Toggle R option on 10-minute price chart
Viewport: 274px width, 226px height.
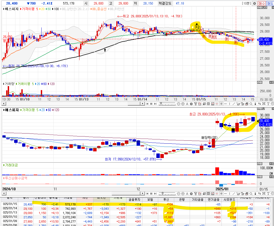click(263, 7)
